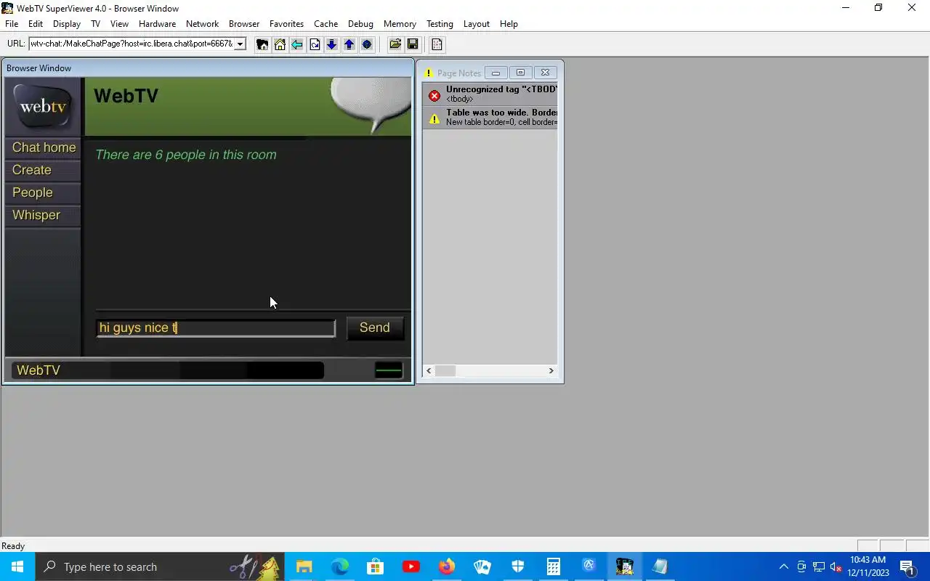Go to Chat home in sidebar
The image size is (930, 581).
coord(44,147)
